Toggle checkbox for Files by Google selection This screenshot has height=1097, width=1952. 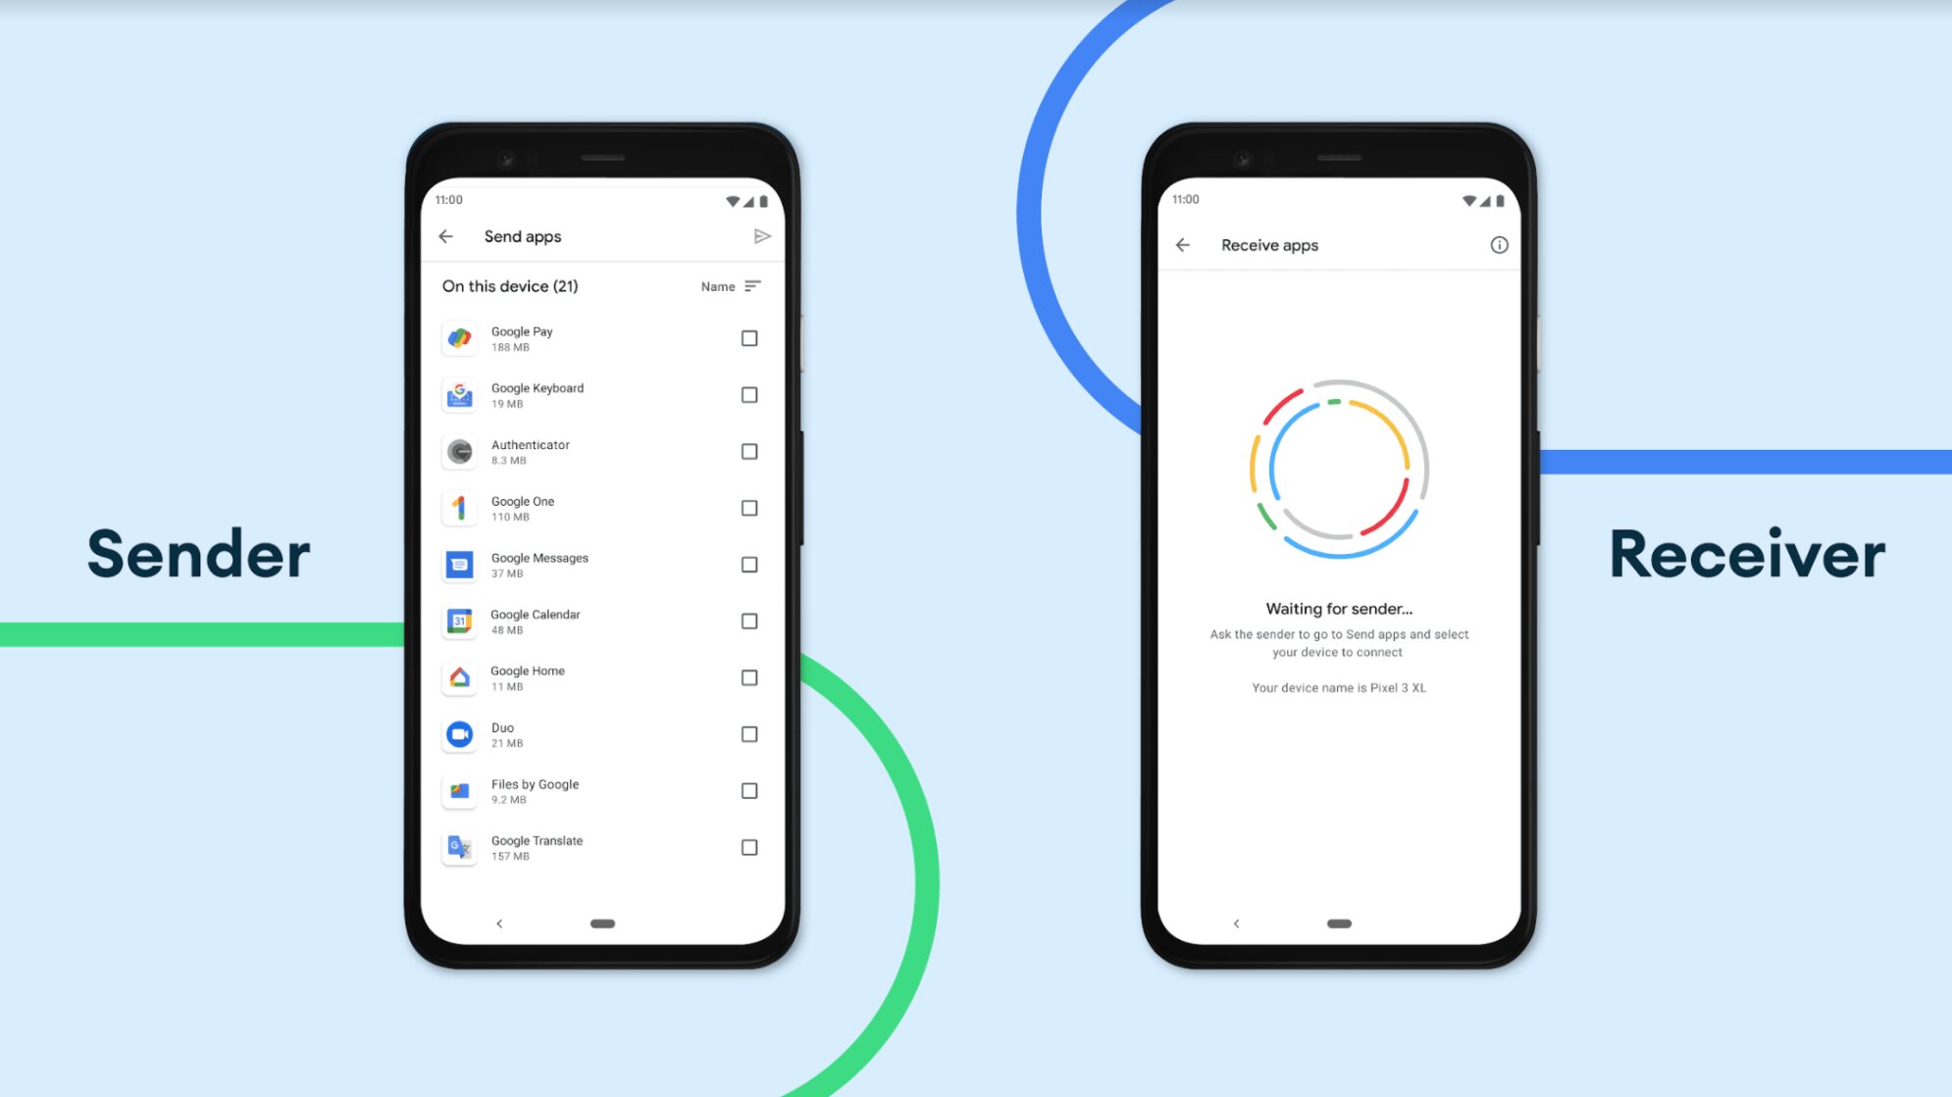pos(749,790)
